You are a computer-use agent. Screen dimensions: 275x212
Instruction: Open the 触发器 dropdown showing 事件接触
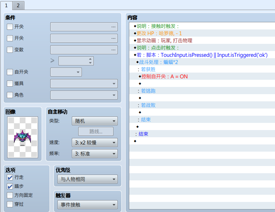point(88,204)
